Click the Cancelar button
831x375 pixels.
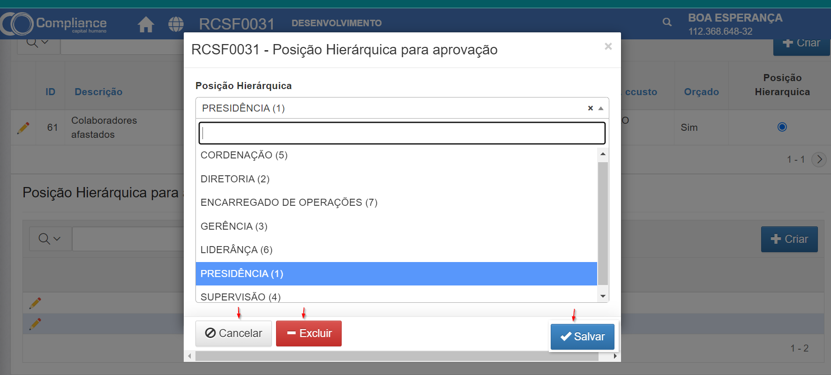[x=233, y=333]
